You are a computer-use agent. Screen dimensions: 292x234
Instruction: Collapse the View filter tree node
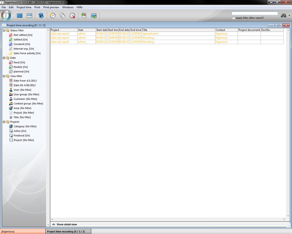point(4,76)
